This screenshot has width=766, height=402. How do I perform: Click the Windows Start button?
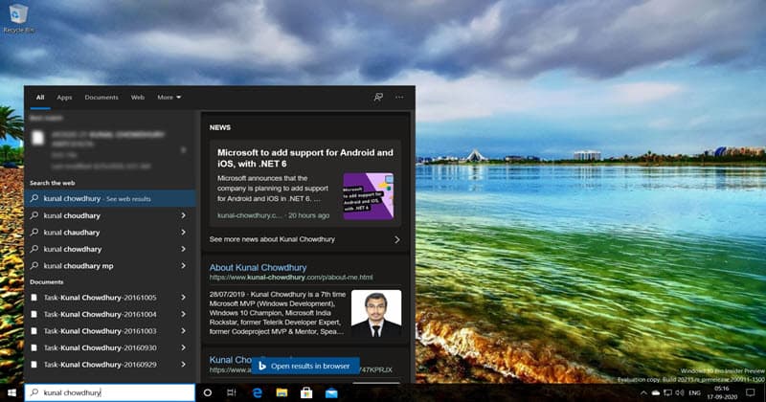11,392
